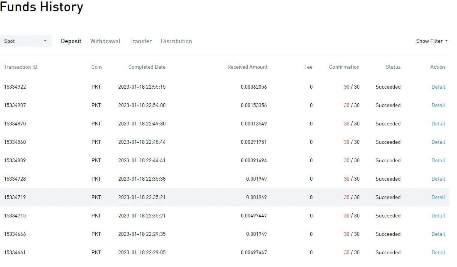This screenshot has height=267, width=457.
Task: Click completed date 2023-01-18 22:44:41
Action: (x=142, y=160)
